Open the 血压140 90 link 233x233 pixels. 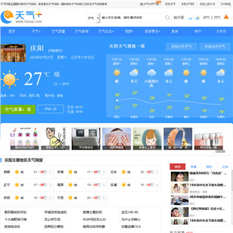coord(129,212)
